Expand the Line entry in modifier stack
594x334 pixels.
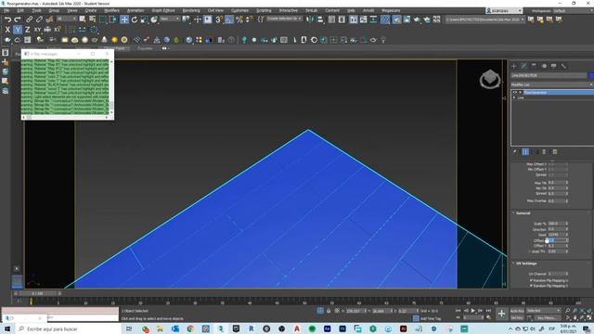tap(514, 97)
